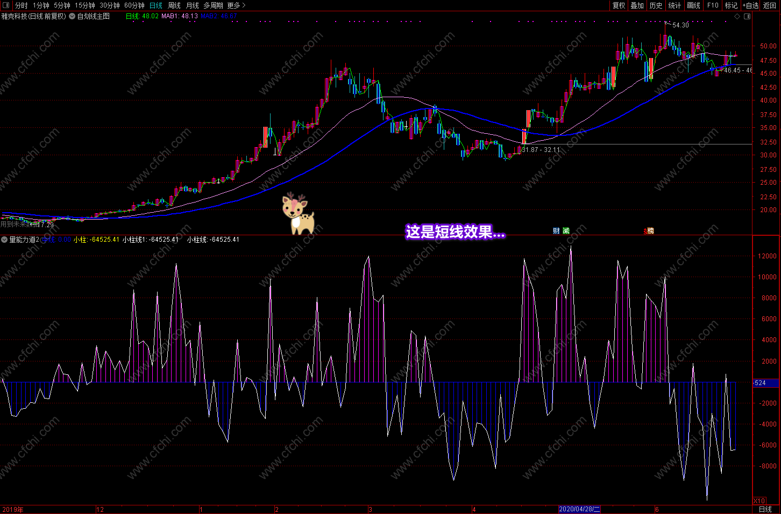Click the yellow 小柱: -64525.41 readout

pos(97,240)
